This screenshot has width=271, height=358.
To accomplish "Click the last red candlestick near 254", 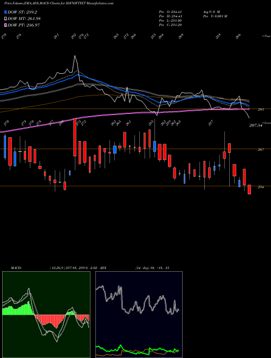I will point(249,189).
